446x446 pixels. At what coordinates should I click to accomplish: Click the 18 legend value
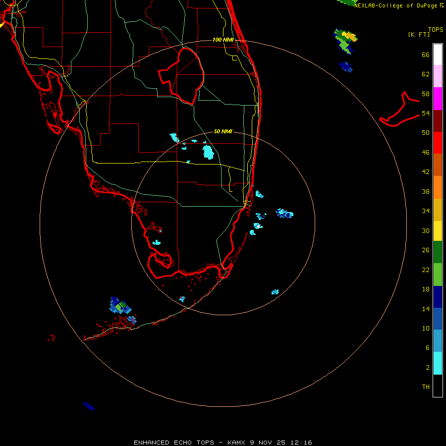click(426, 289)
